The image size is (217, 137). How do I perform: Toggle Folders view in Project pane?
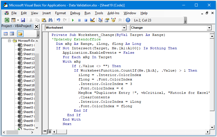tap(20, 34)
